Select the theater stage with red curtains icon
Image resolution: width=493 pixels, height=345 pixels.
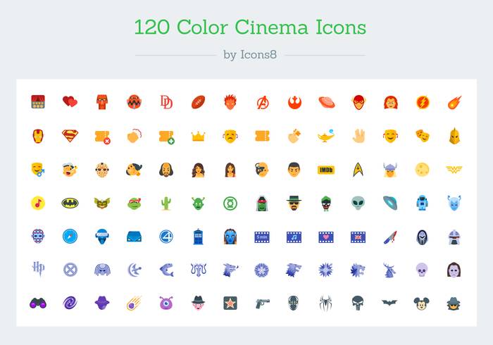pyautogui.click(x=38, y=102)
